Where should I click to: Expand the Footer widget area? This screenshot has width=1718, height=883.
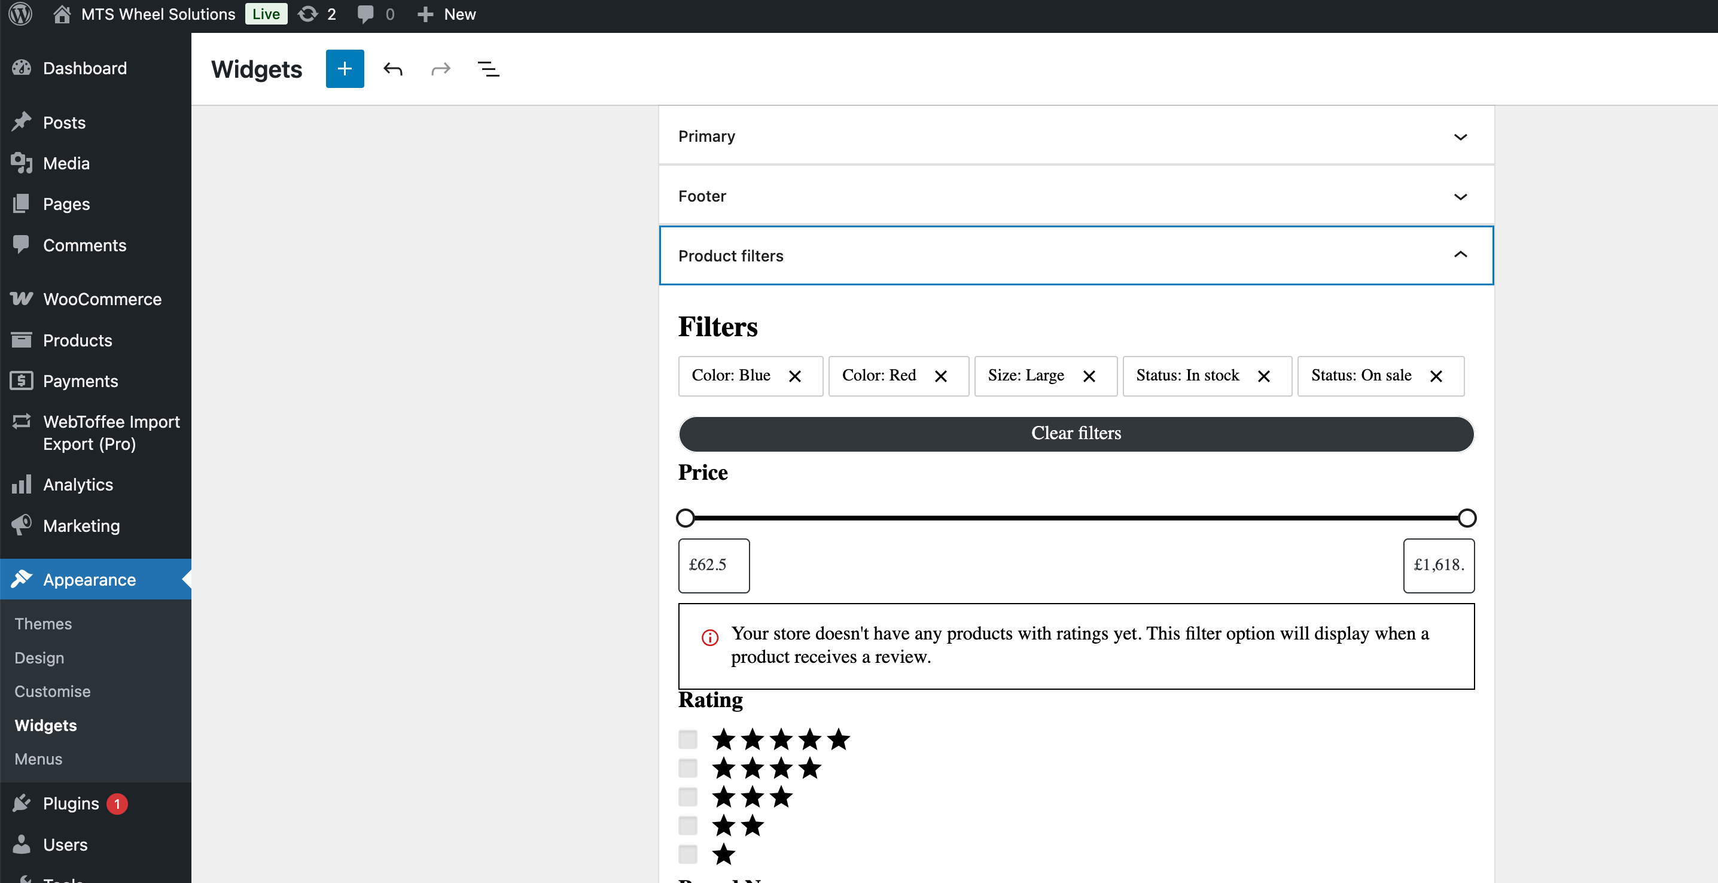point(1460,196)
